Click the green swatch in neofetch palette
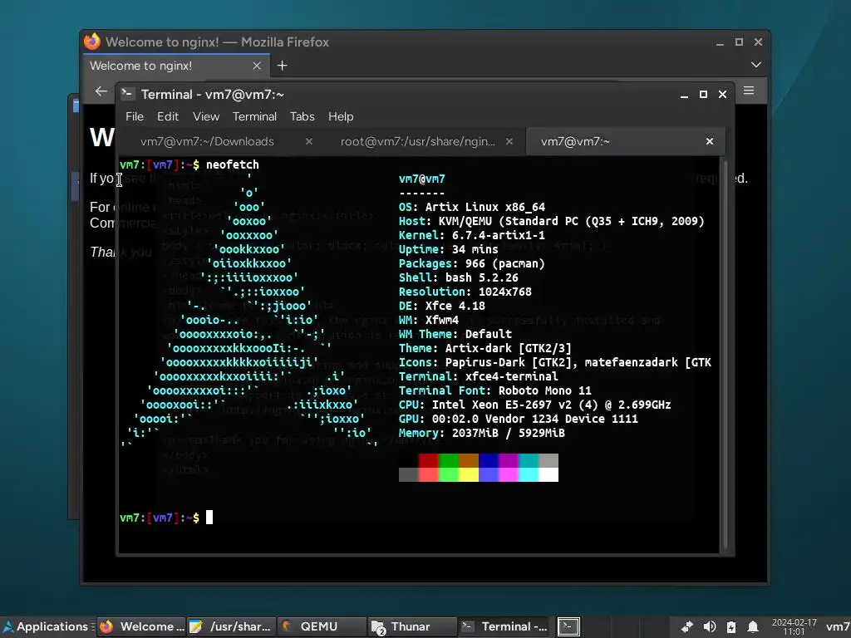 pos(448,460)
